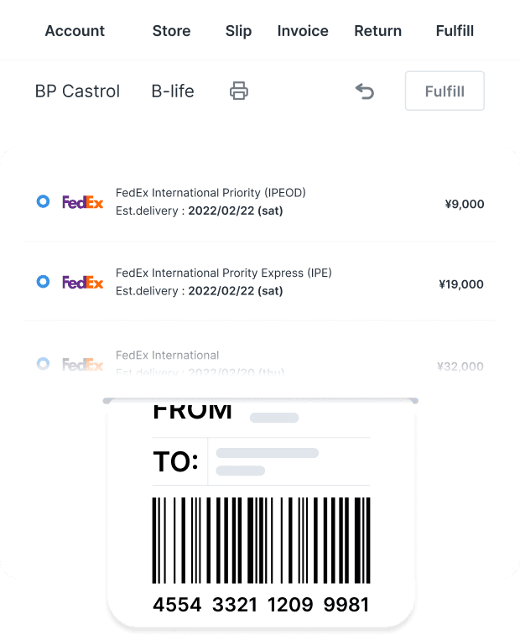Select FedEx International Priority Express radio
This screenshot has height=640, width=520.
43,281
